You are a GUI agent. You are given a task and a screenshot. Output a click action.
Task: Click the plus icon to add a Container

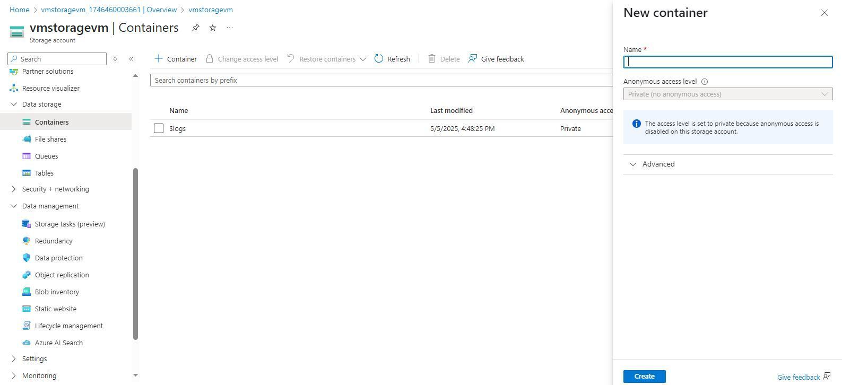[158, 58]
